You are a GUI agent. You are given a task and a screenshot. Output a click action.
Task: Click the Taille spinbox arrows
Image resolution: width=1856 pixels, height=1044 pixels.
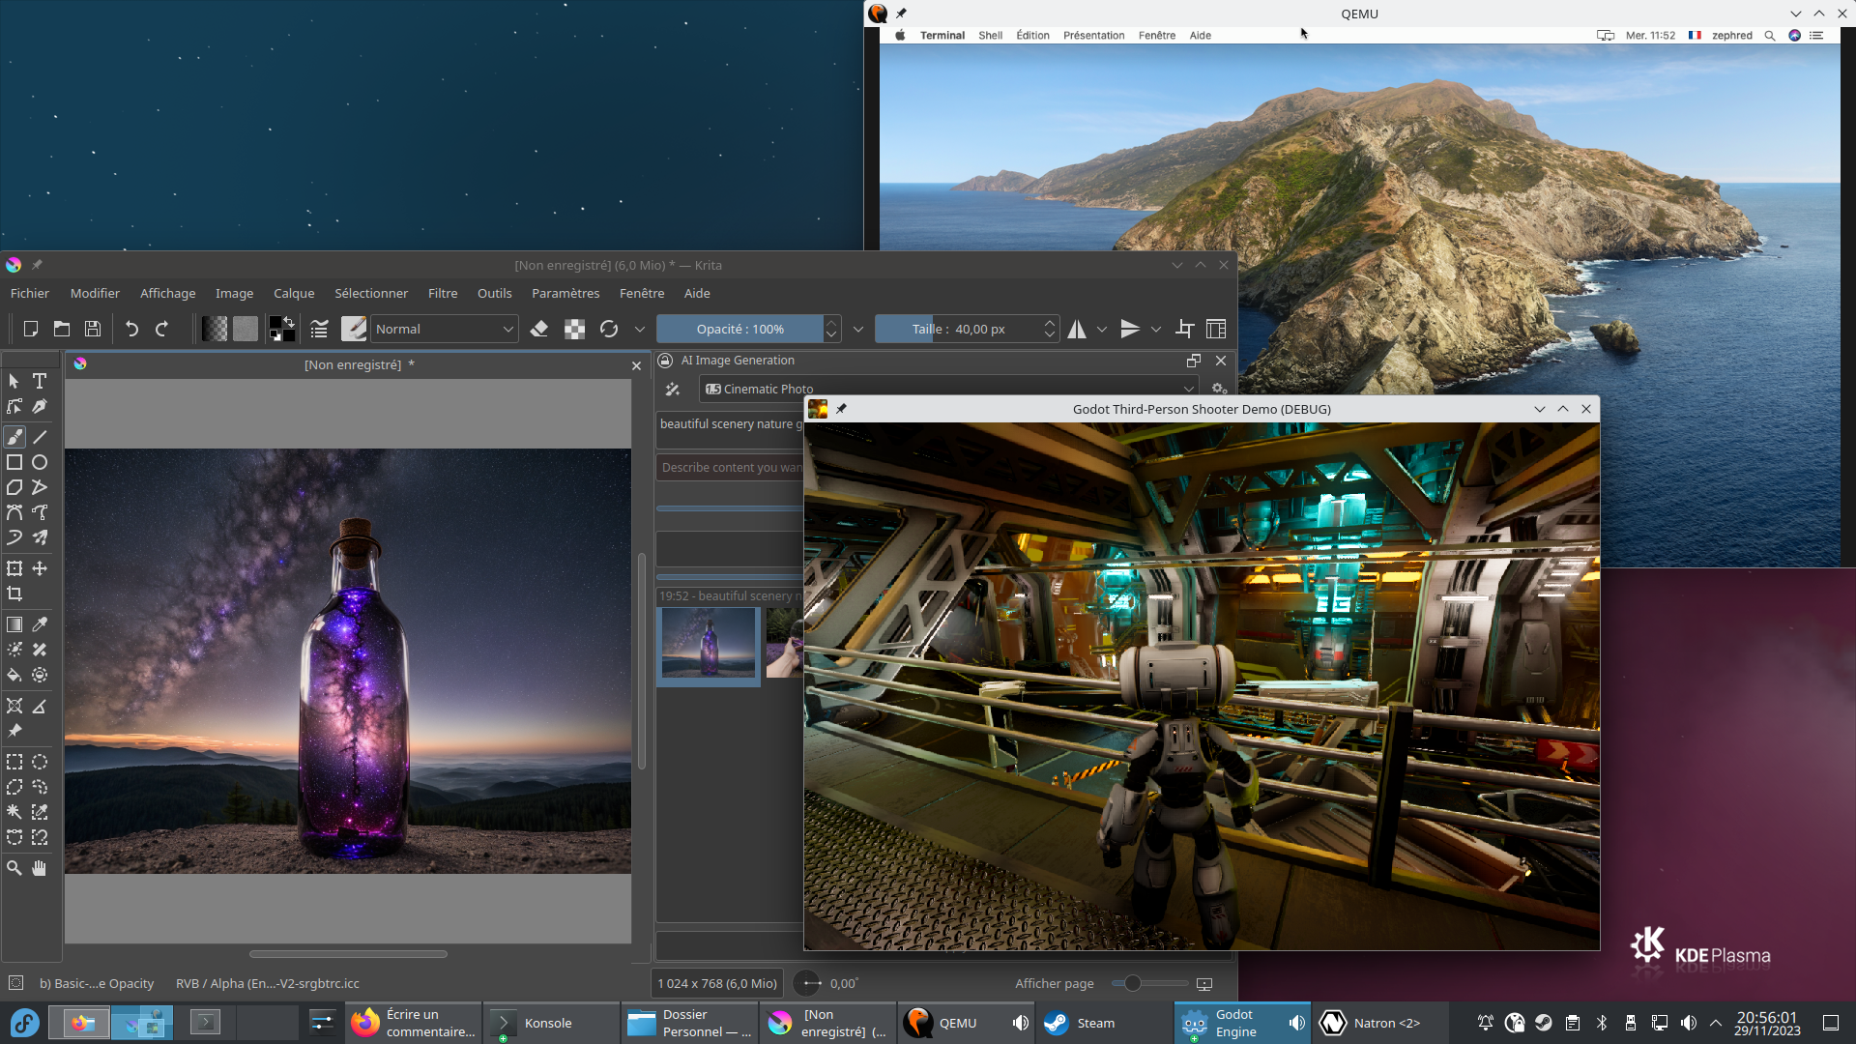[1050, 329]
